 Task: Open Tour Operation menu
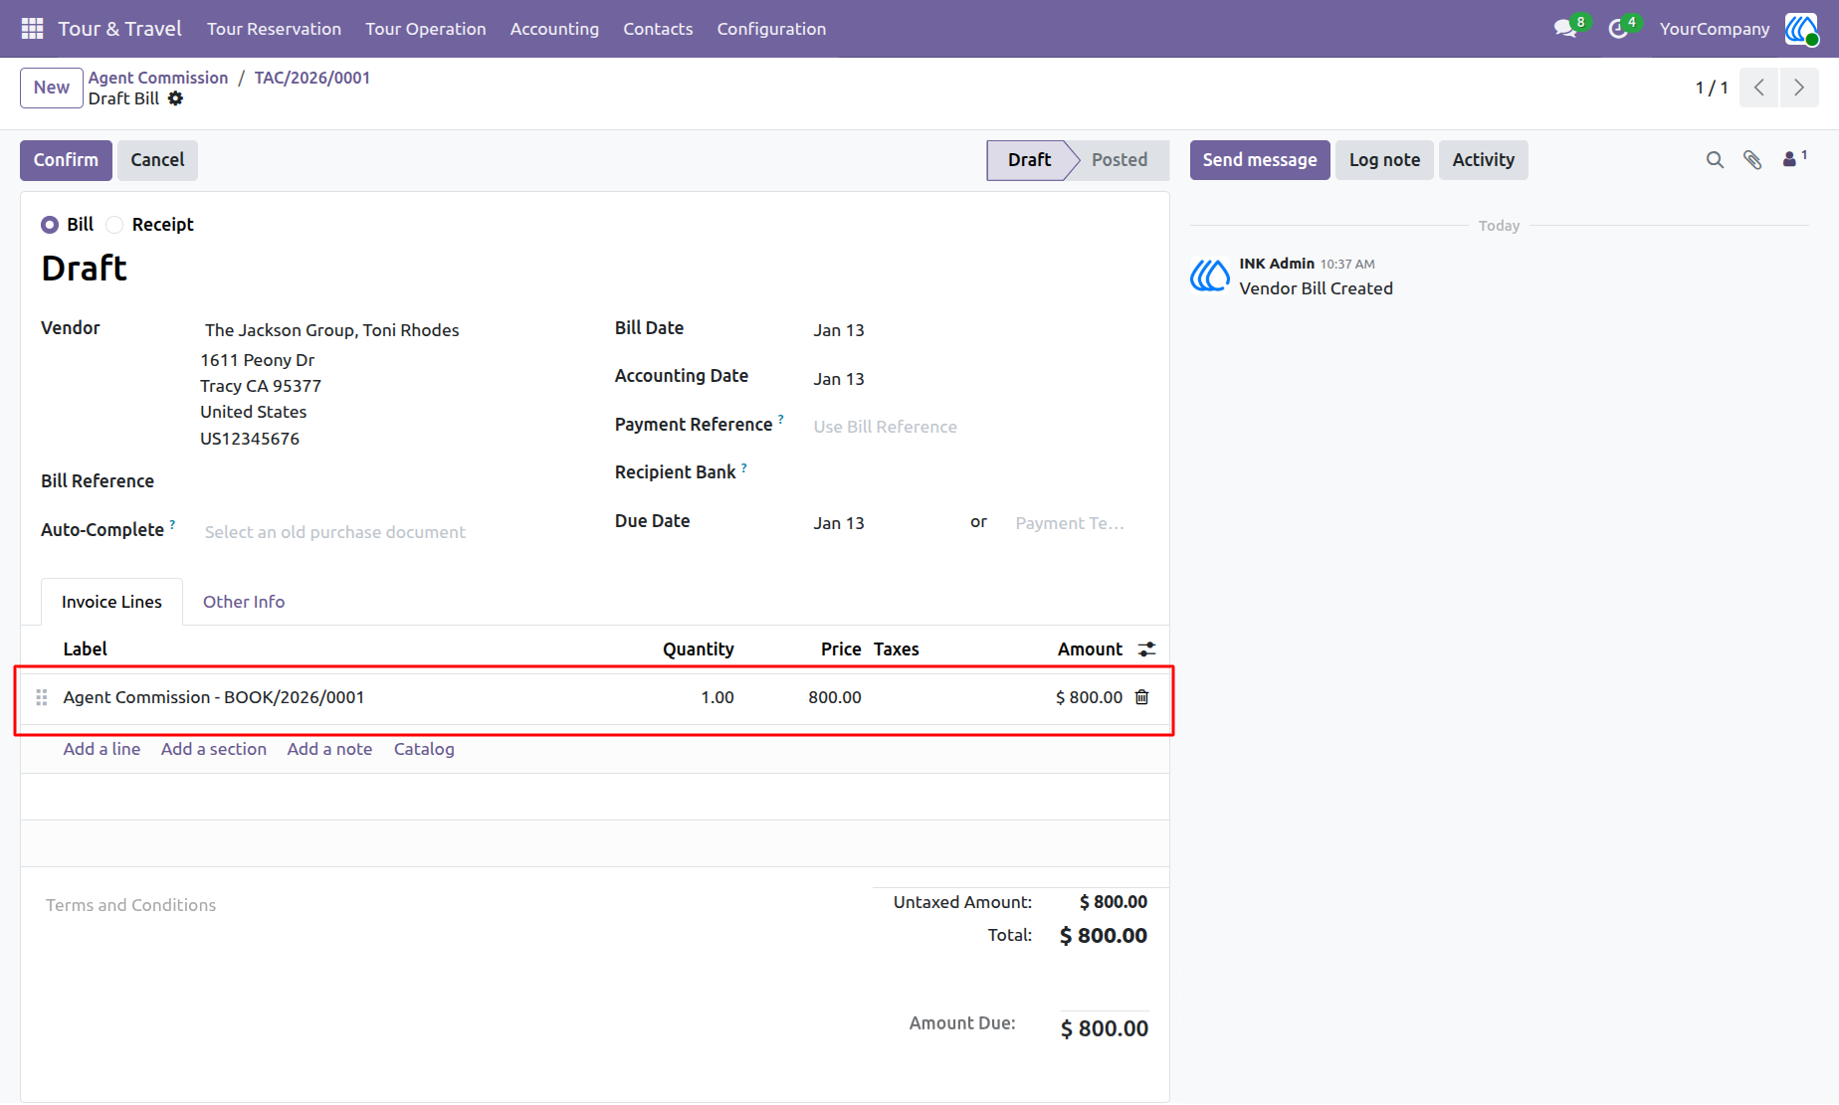click(426, 29)
